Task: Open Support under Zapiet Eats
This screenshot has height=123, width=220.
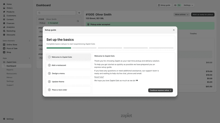Action: click(10, 85)
